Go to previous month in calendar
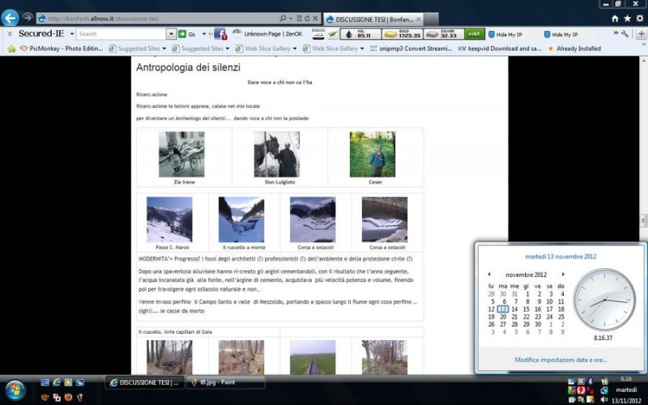The width and height of the screenshot is (648, 405). pyautogui.click(x=489, y=275)
